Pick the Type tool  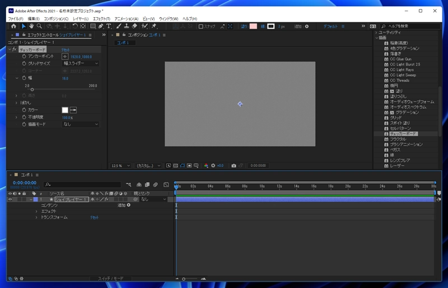109,26
